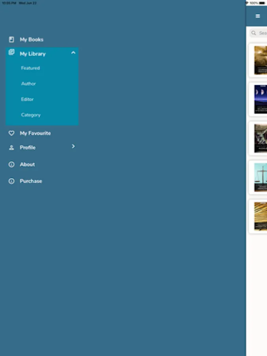Select My Library menu label
The image size is (267, 356).
[x=33, y=54]
